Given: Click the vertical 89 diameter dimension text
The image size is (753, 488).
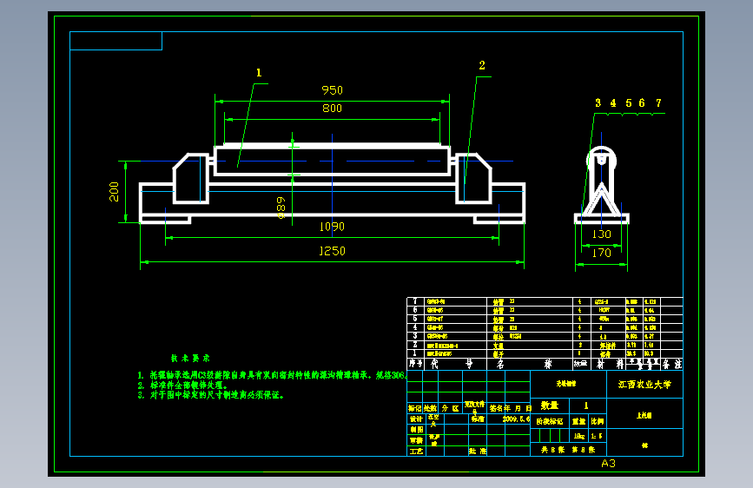Looking at the screenshot, I should point(281,208).
